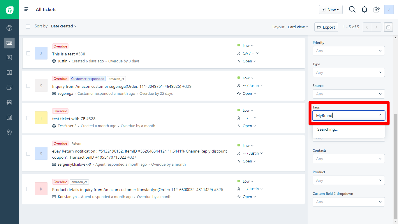Image resolution: width=398 pixels, height=224 pixels.
Task: Click the filter panel vertical scrollbar
Action: click(395, 166)
